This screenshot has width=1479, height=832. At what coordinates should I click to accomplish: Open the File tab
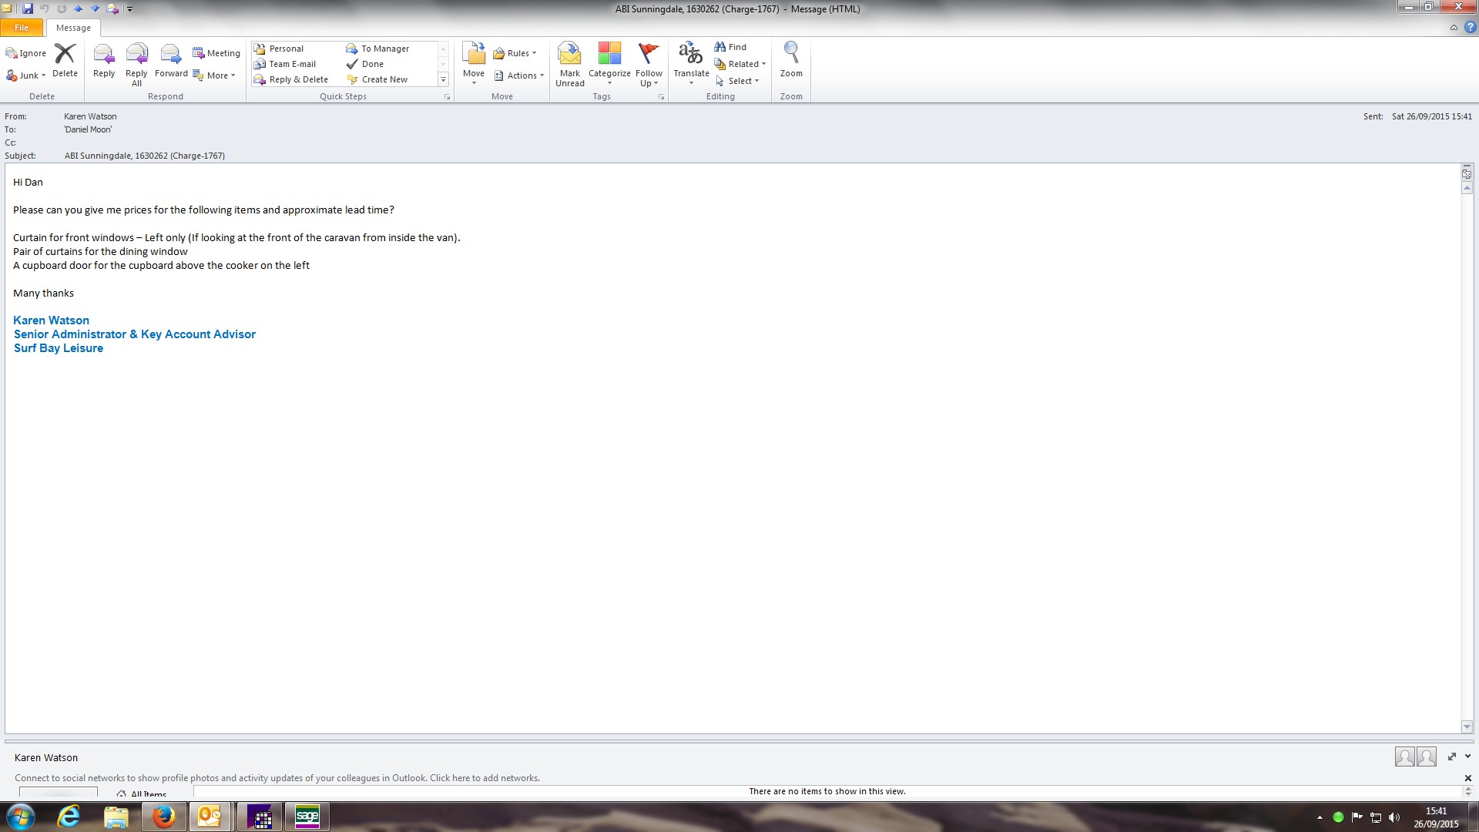[x=22, y=28]
